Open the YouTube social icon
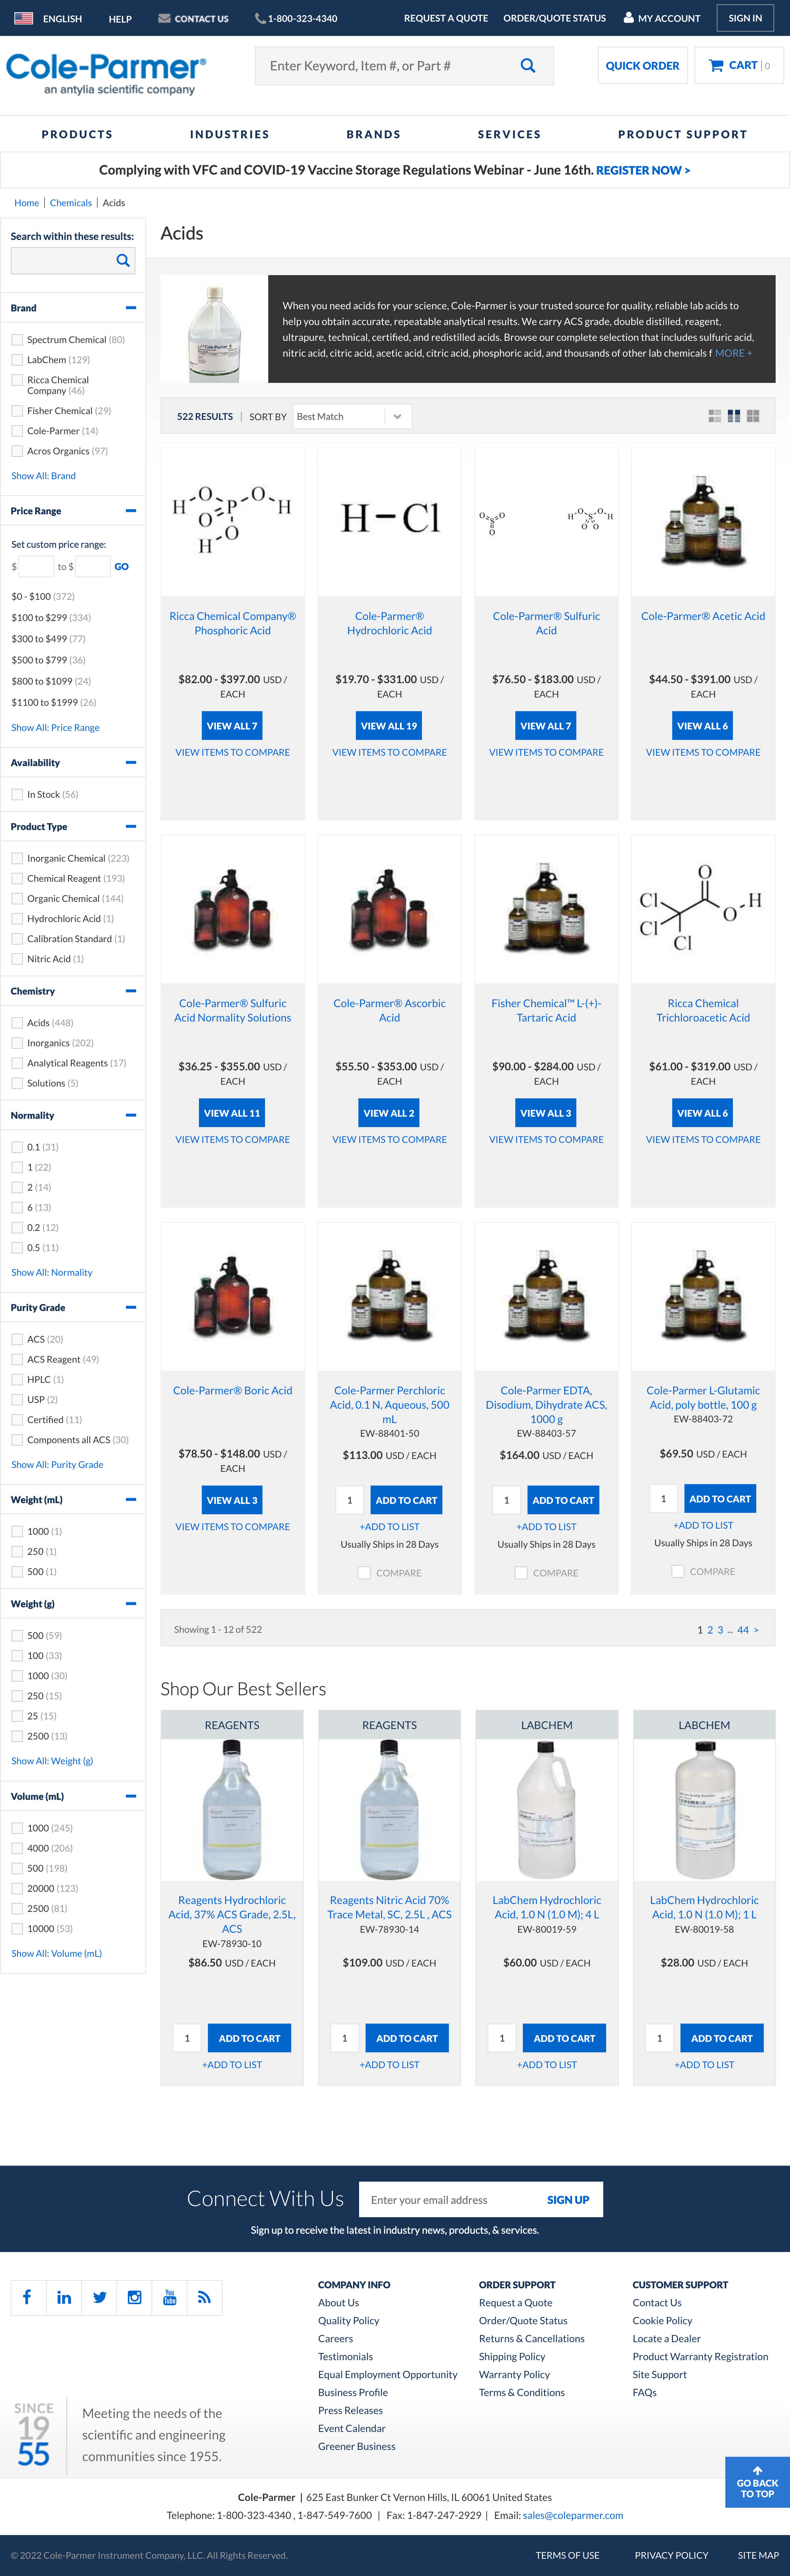The height and width of the screenshot is (2576, 790). click(169, 2297)
